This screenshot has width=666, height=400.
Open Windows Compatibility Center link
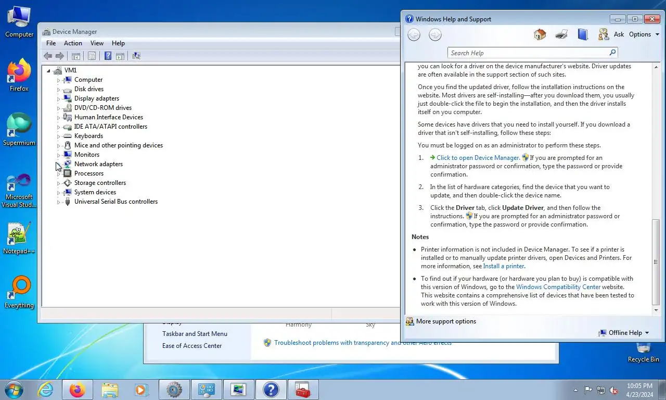(558, 287)
